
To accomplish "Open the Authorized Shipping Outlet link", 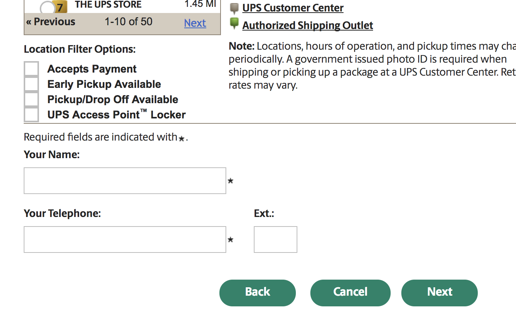I will coord(308,26).
